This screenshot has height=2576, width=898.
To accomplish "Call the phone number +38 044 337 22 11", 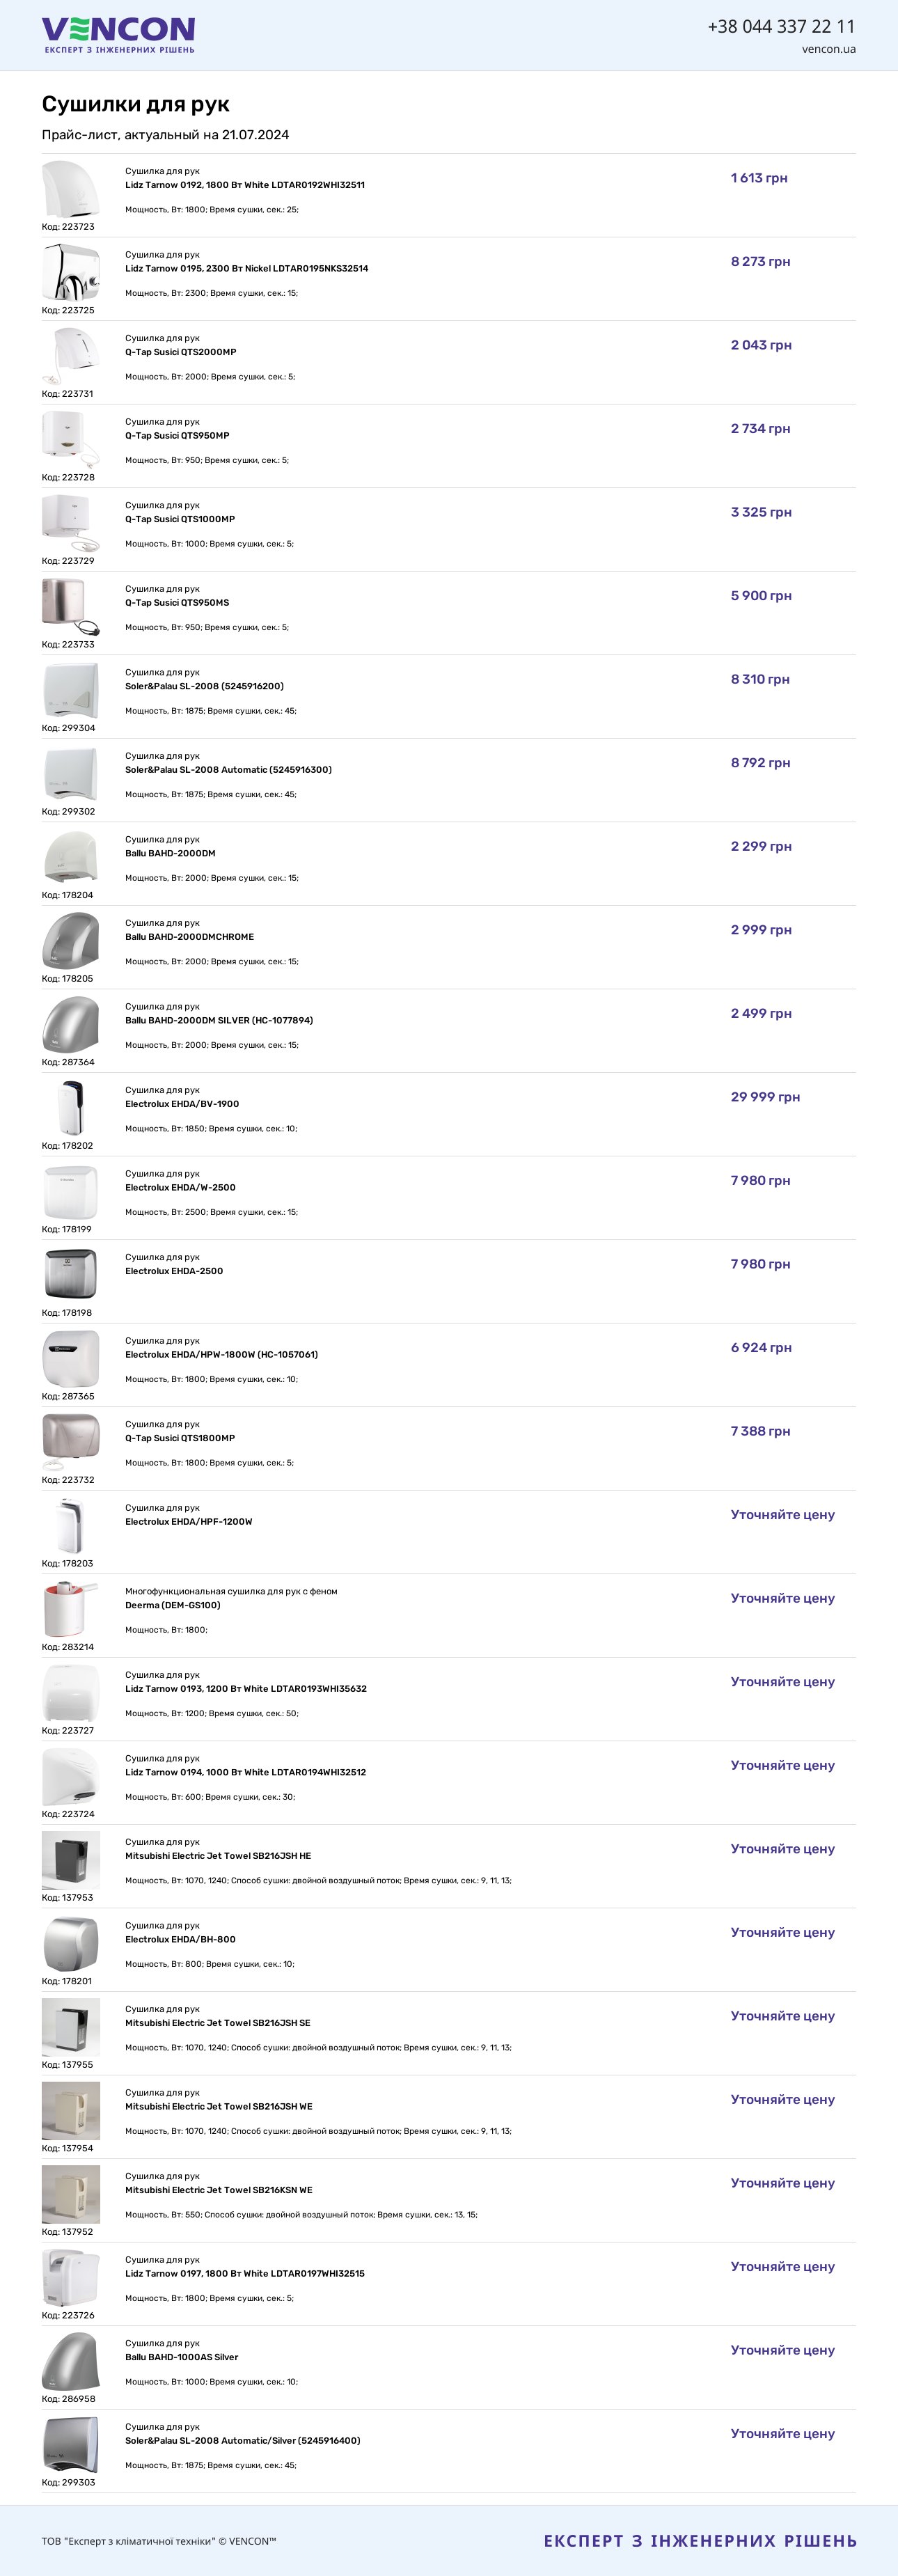I will pos(781,26).
